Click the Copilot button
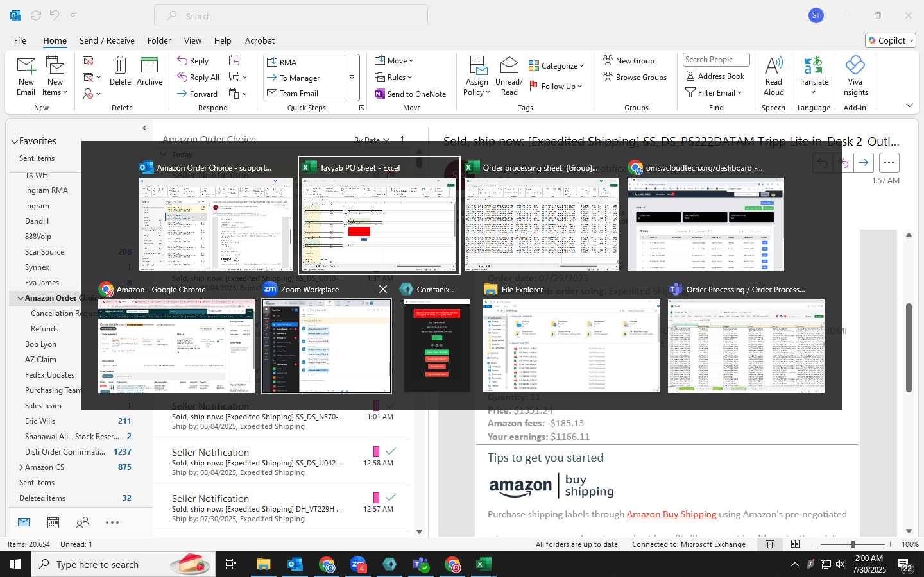Image resolution: width=924 pixels, height=577 pixels. [x=891, y=40]
